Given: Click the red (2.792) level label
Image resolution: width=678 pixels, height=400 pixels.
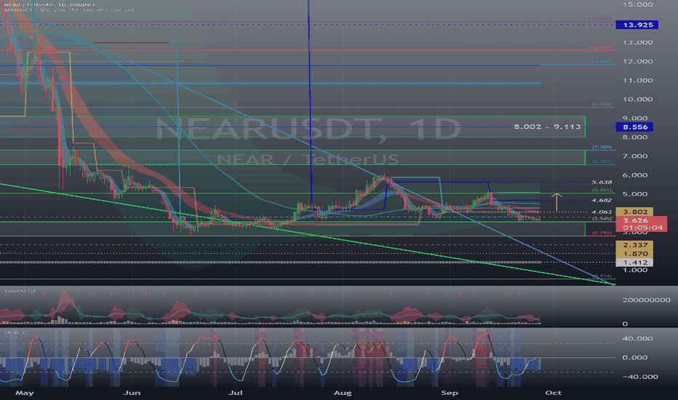Looking at the screenshot, I should 602,233.
